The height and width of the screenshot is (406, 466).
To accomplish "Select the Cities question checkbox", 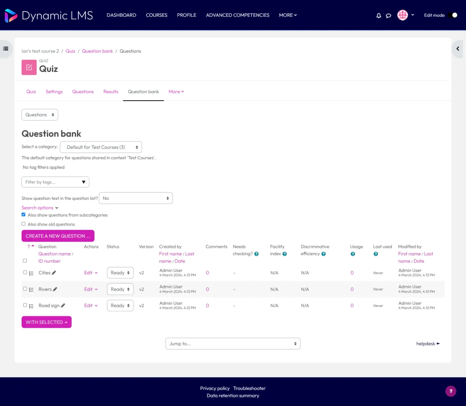I will [25, 272].
